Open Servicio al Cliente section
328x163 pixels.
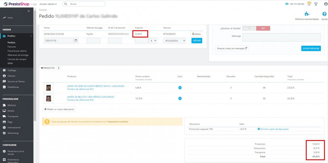click(16, 81)
